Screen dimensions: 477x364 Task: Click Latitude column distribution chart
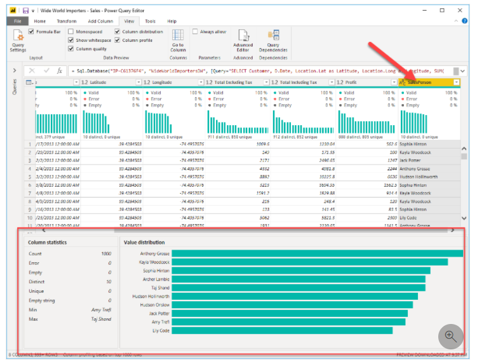pyautogui.click(x=96, y=122)
